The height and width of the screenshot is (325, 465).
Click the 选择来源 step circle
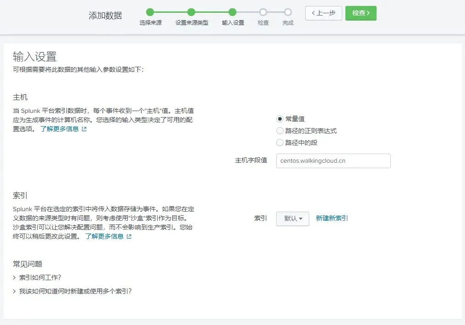point(150,12)
